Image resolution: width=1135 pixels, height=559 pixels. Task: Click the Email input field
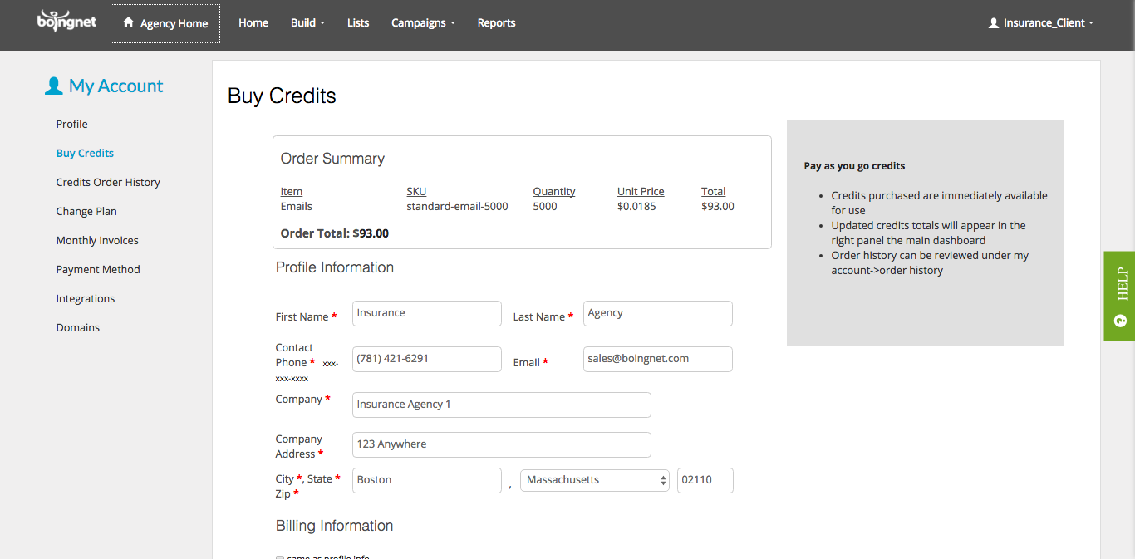coord(658,359)
